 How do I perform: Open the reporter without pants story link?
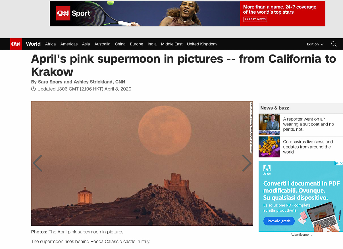pos(309,124)
